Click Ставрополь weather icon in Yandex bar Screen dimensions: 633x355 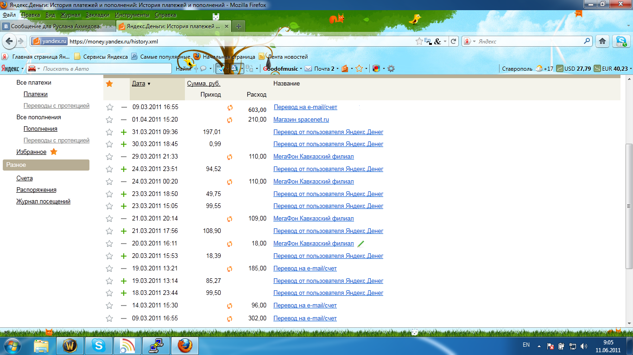[539, 68]
